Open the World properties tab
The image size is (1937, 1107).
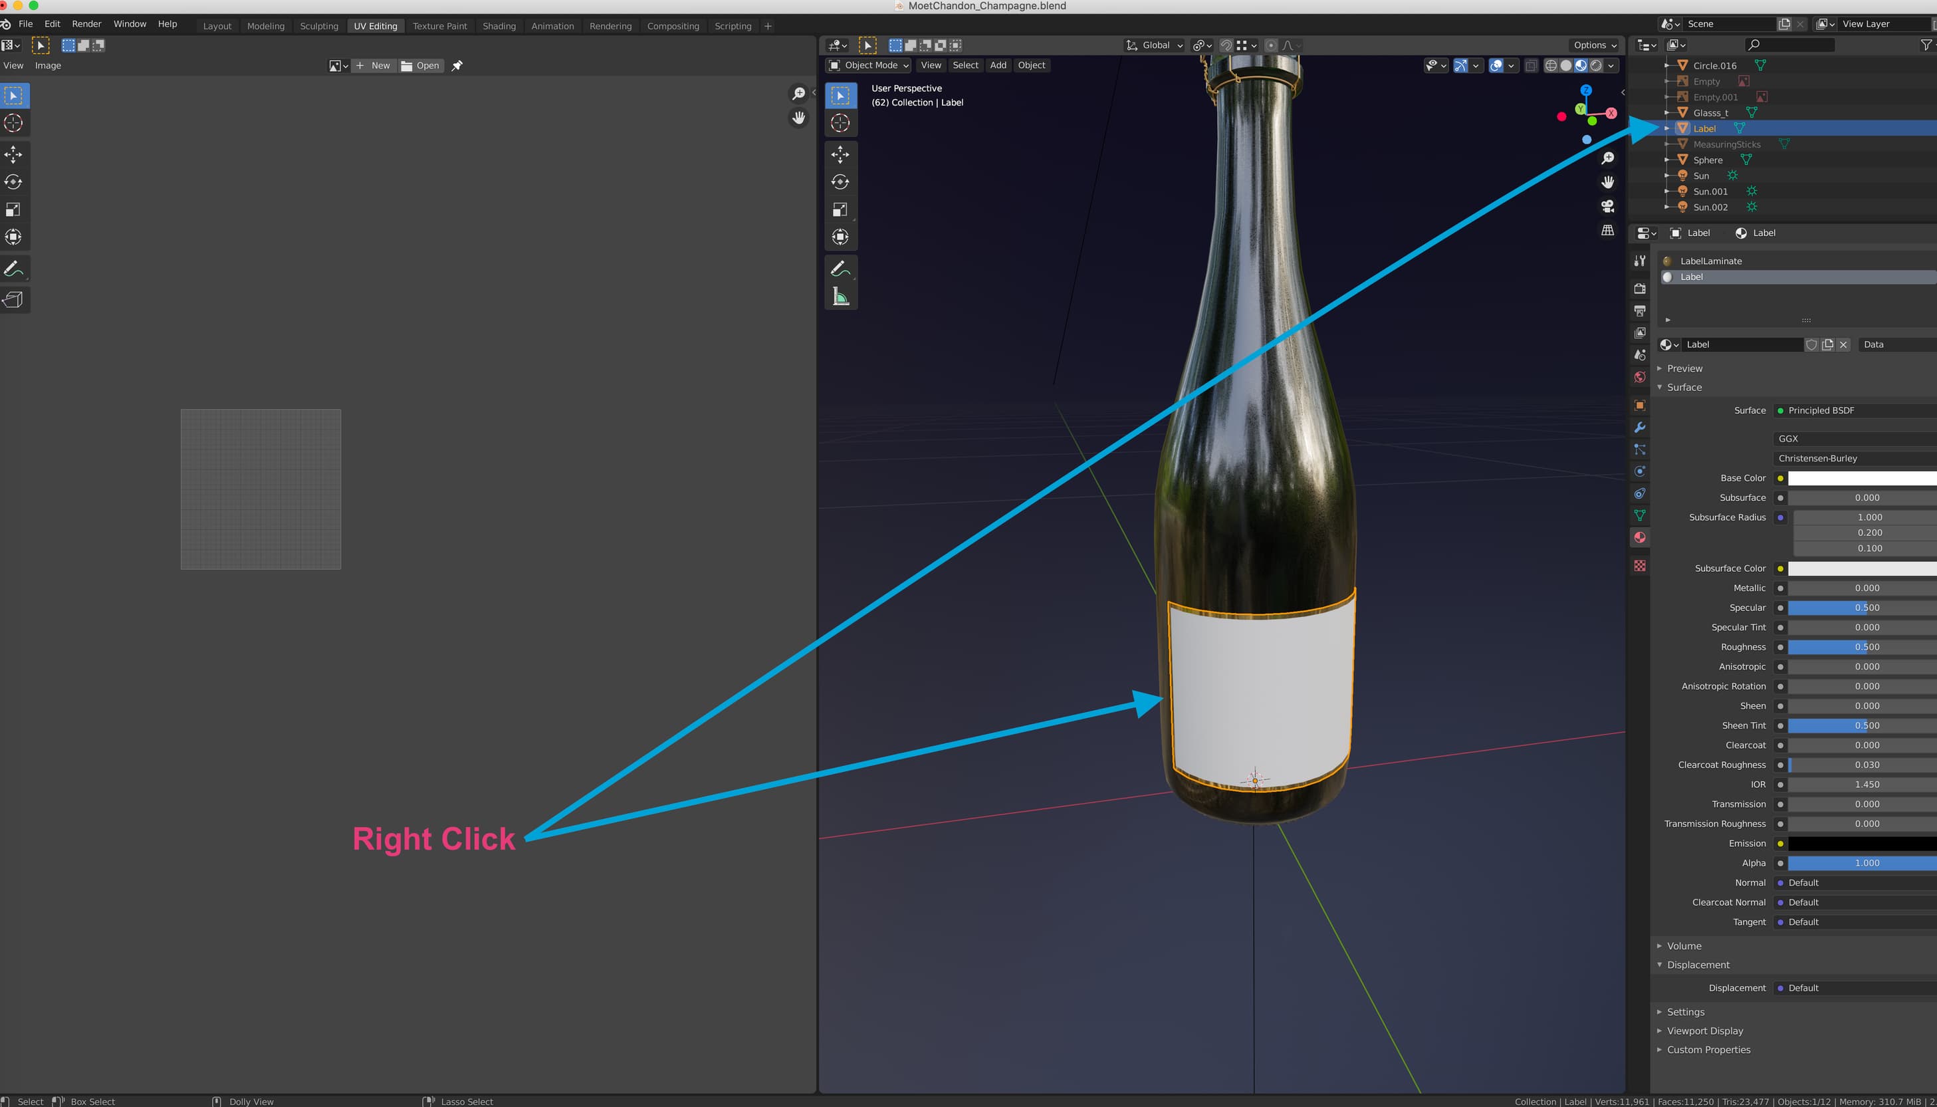pyautogui.click(x=1640, y=377)
